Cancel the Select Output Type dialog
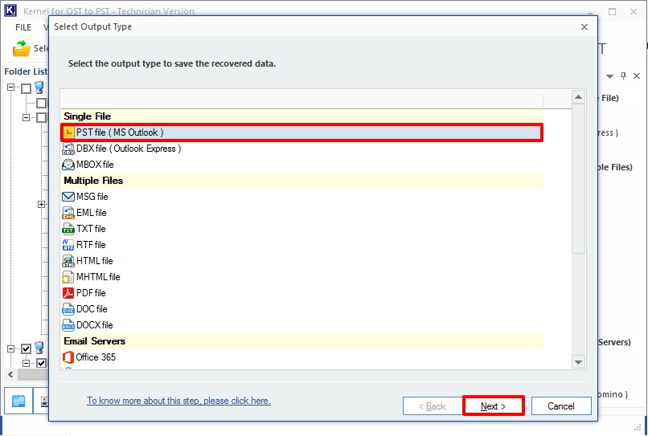 click(x=560, y=406)
